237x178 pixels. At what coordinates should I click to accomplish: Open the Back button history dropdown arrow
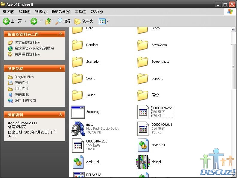25,21
